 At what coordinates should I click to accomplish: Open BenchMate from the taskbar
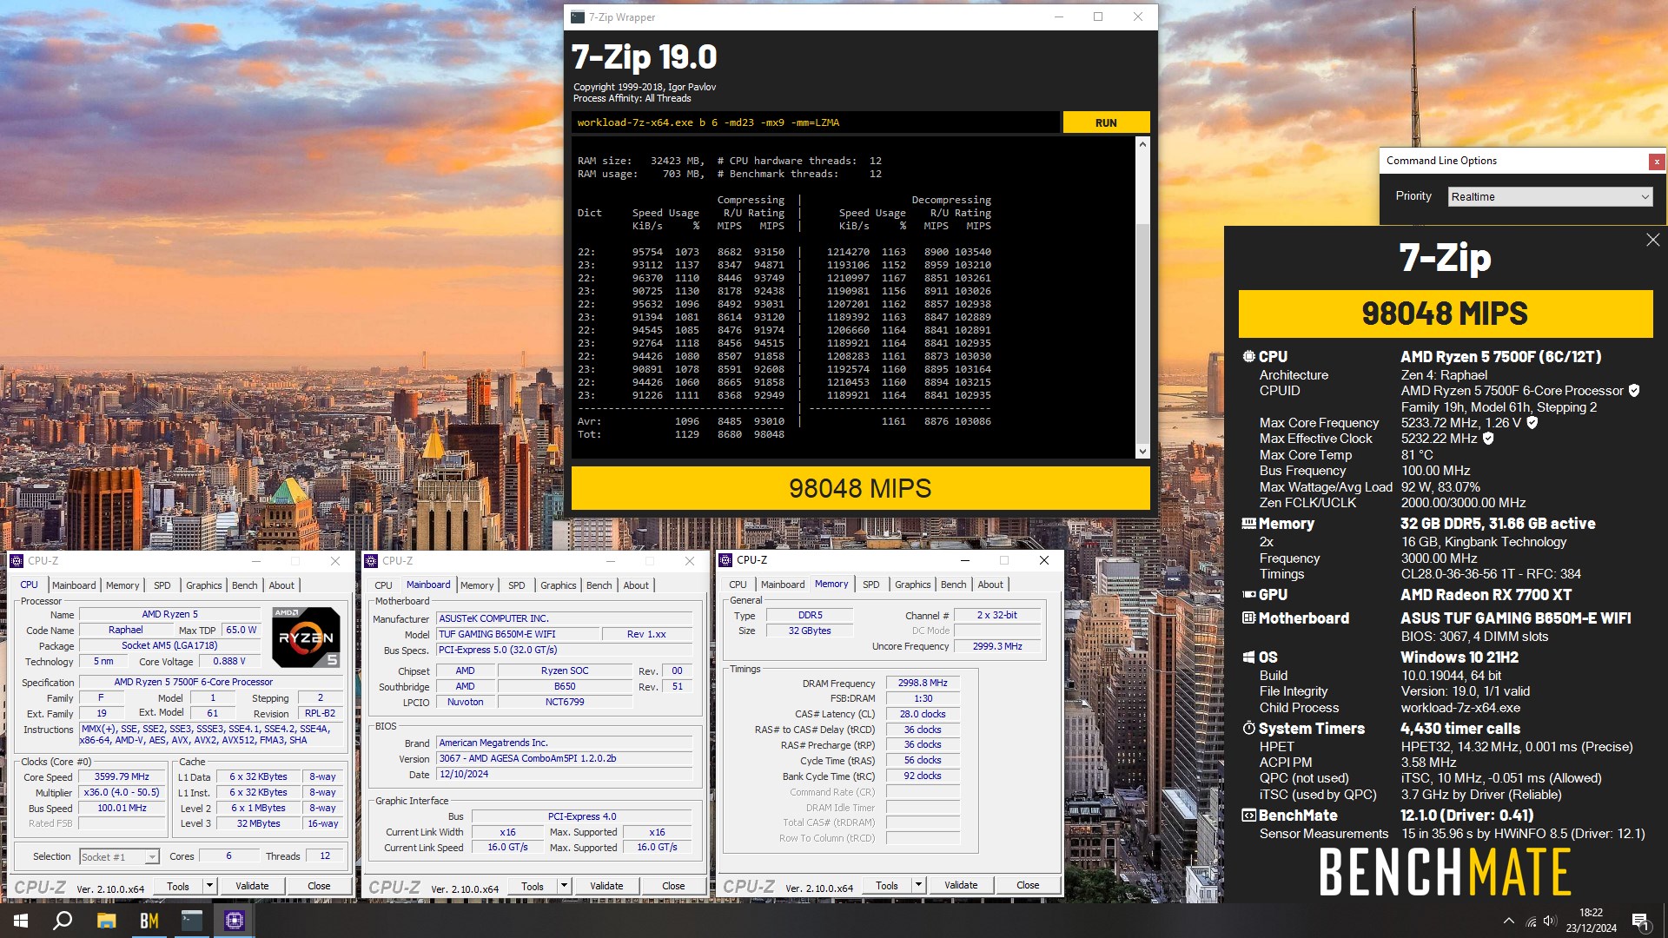pyautogui.click(x=149, y=921)
